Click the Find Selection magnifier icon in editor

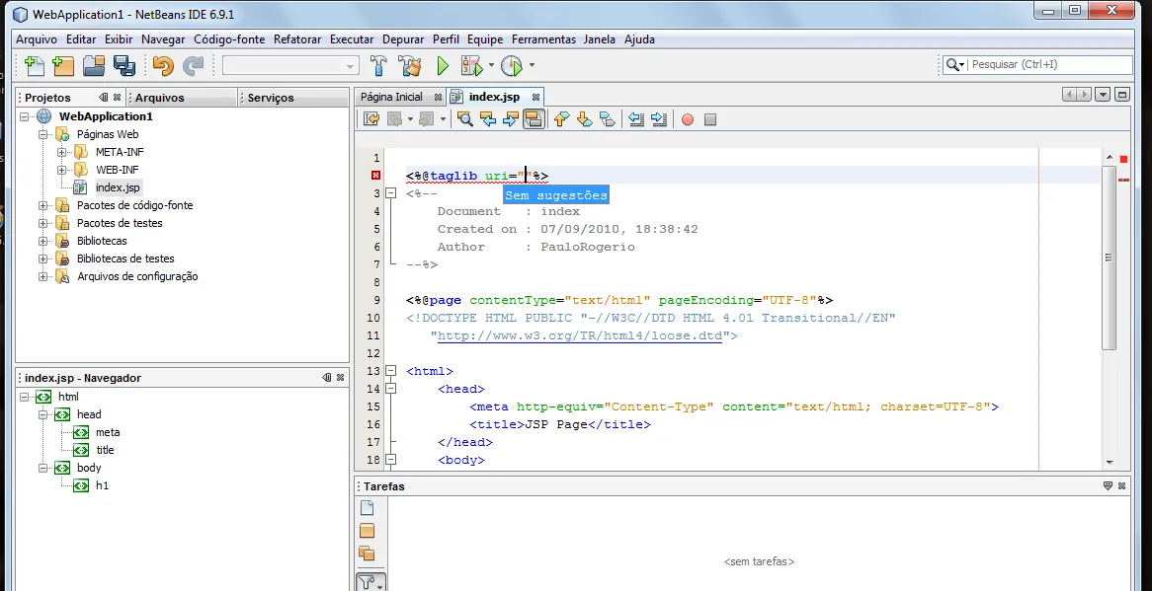(464, 119)
